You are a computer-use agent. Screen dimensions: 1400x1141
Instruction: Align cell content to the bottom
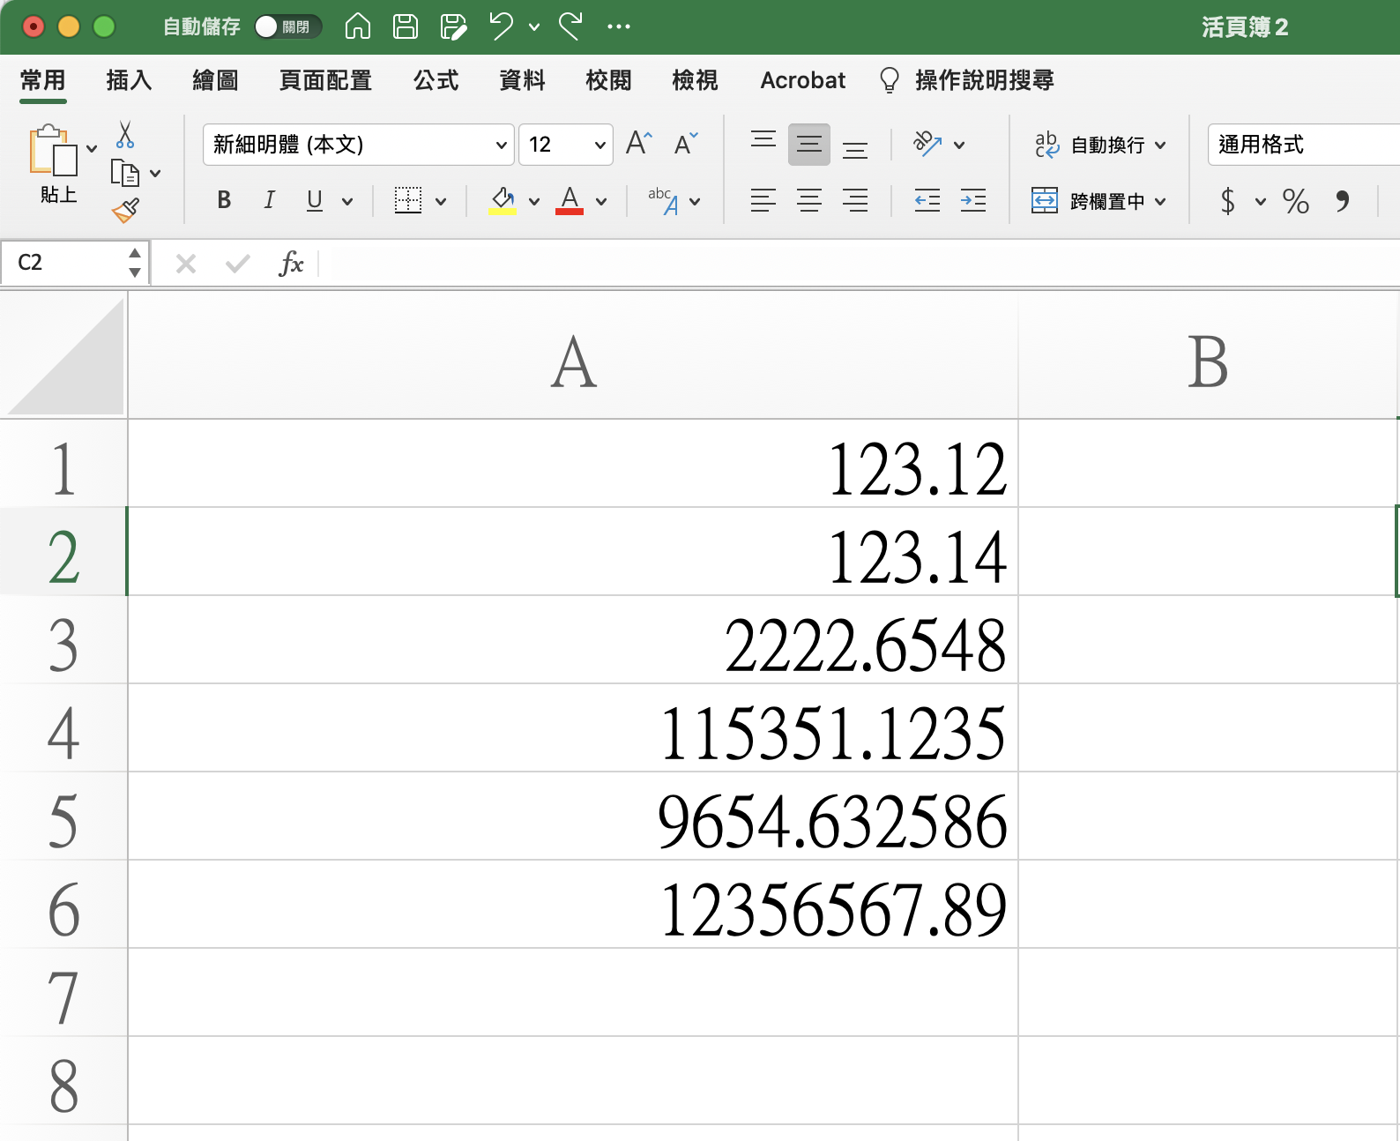855,148
